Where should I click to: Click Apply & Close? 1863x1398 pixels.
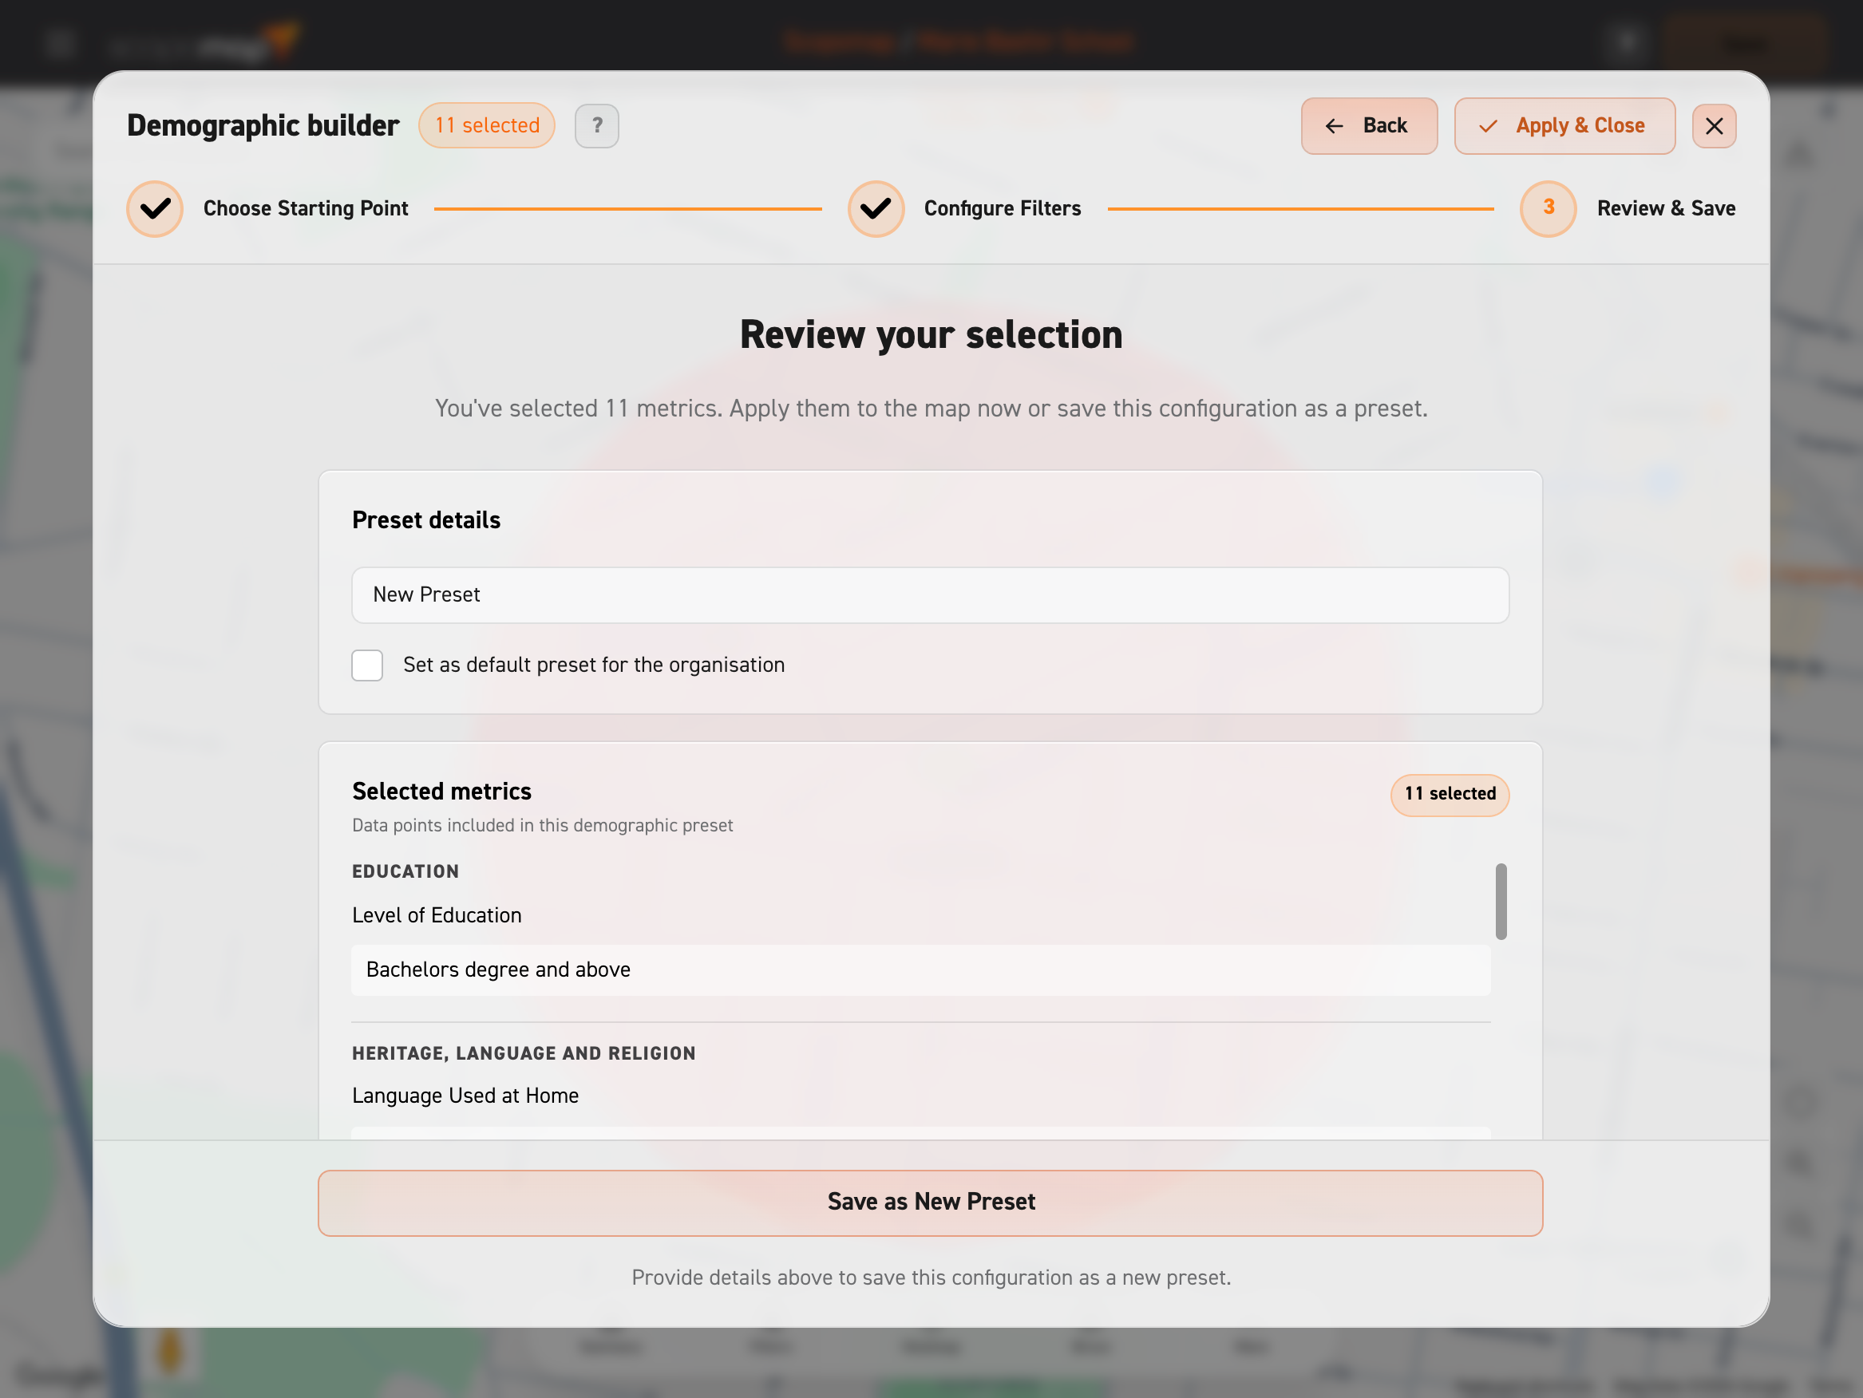(x=1564, y=125)
